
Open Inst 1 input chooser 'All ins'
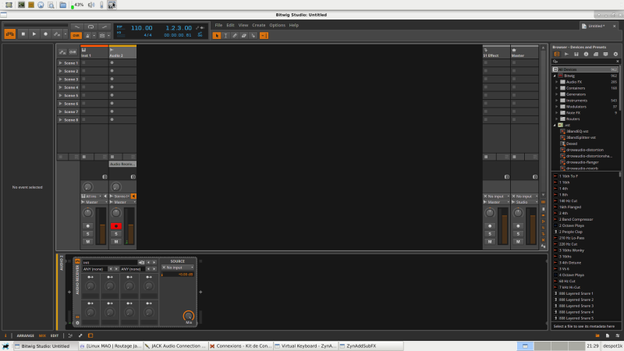[91, 197]
